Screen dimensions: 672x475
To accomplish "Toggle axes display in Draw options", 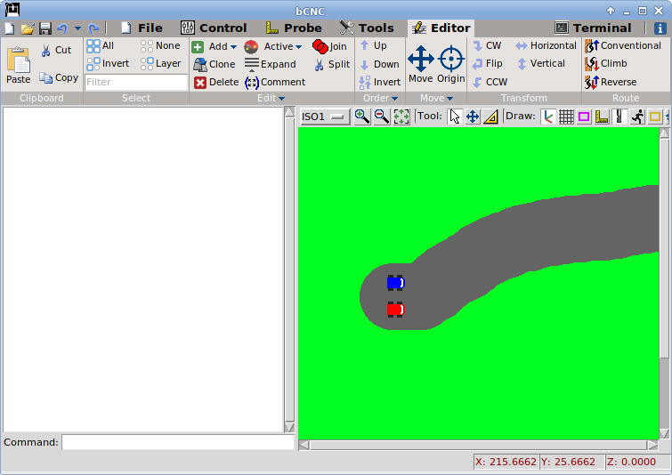I will 547,117.
